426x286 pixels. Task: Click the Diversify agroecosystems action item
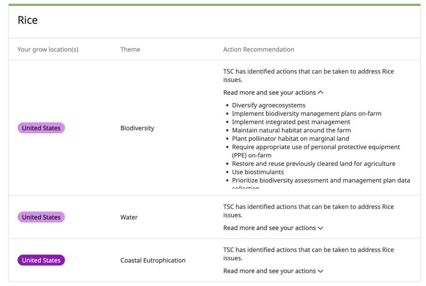click(x=268, y=105)
